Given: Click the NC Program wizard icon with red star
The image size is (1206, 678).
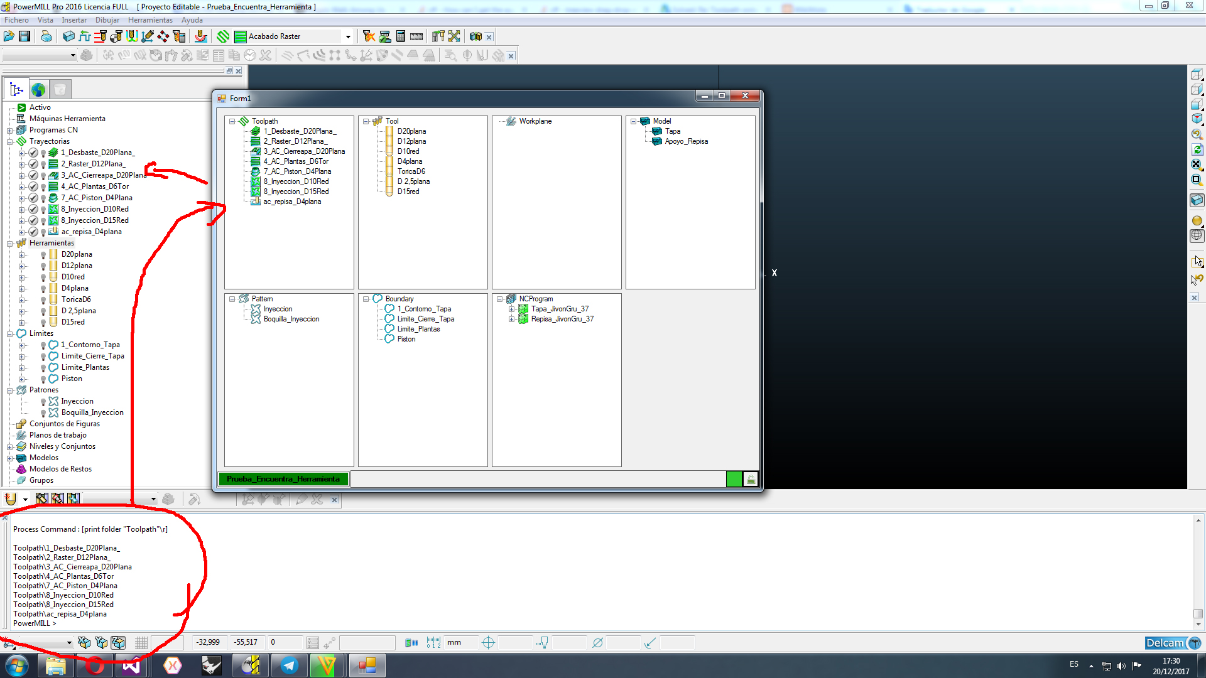Looking at the screenshot, I should (369, 36).
